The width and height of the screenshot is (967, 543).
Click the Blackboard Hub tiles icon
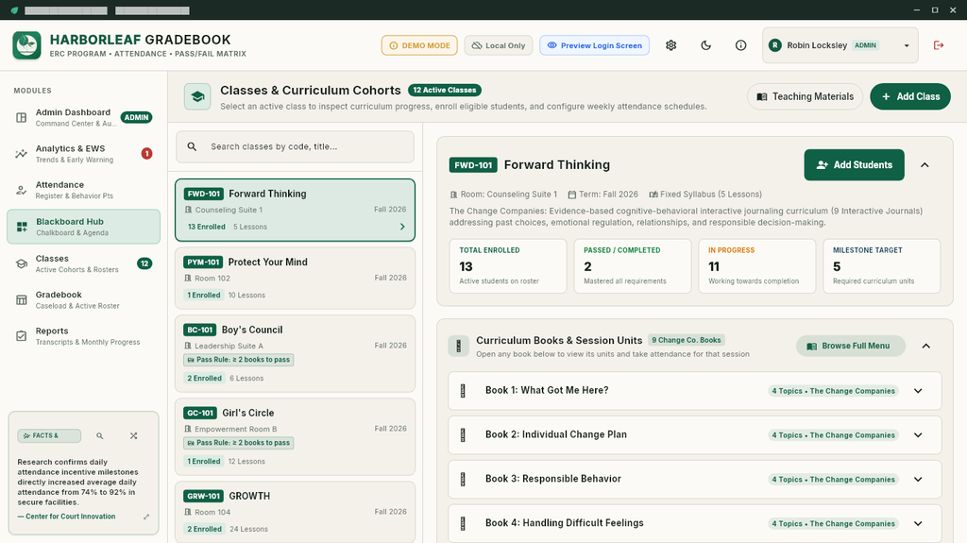point(22,227)
